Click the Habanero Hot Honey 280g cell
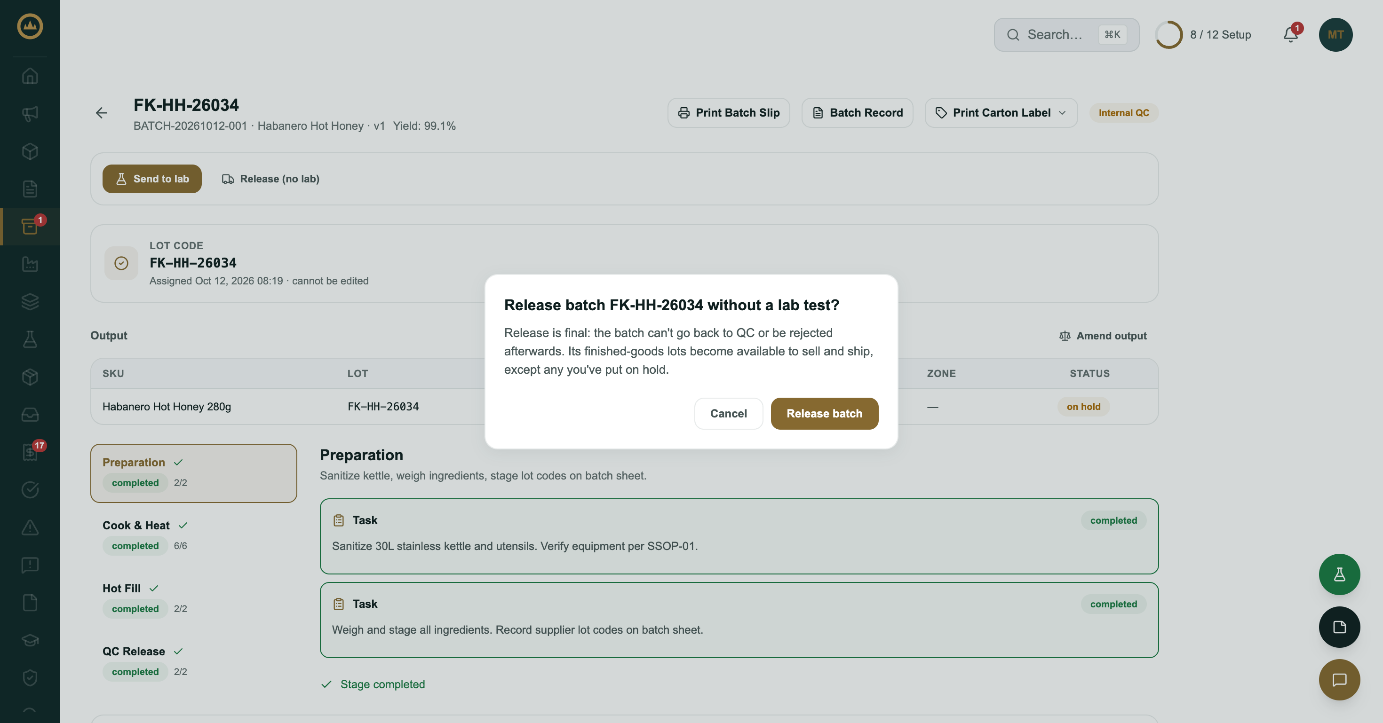This screenshot has width=1383, height=723. pos(167,407)
